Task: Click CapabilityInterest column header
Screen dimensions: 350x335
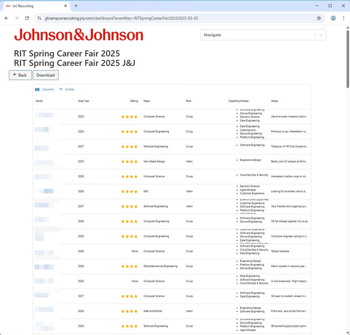Action: point(238,101)
